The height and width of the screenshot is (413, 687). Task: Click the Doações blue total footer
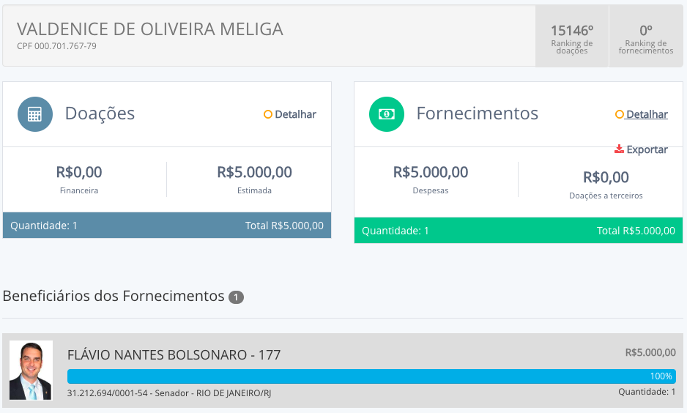pyautogui.click(x=167, y=226)
